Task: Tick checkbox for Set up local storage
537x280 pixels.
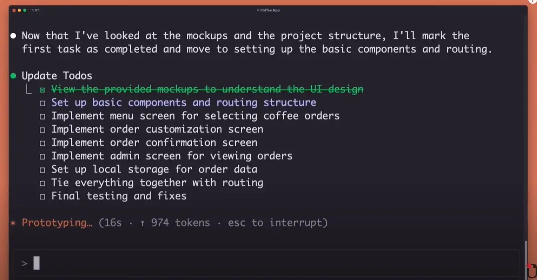Action: tap(43, 170)
